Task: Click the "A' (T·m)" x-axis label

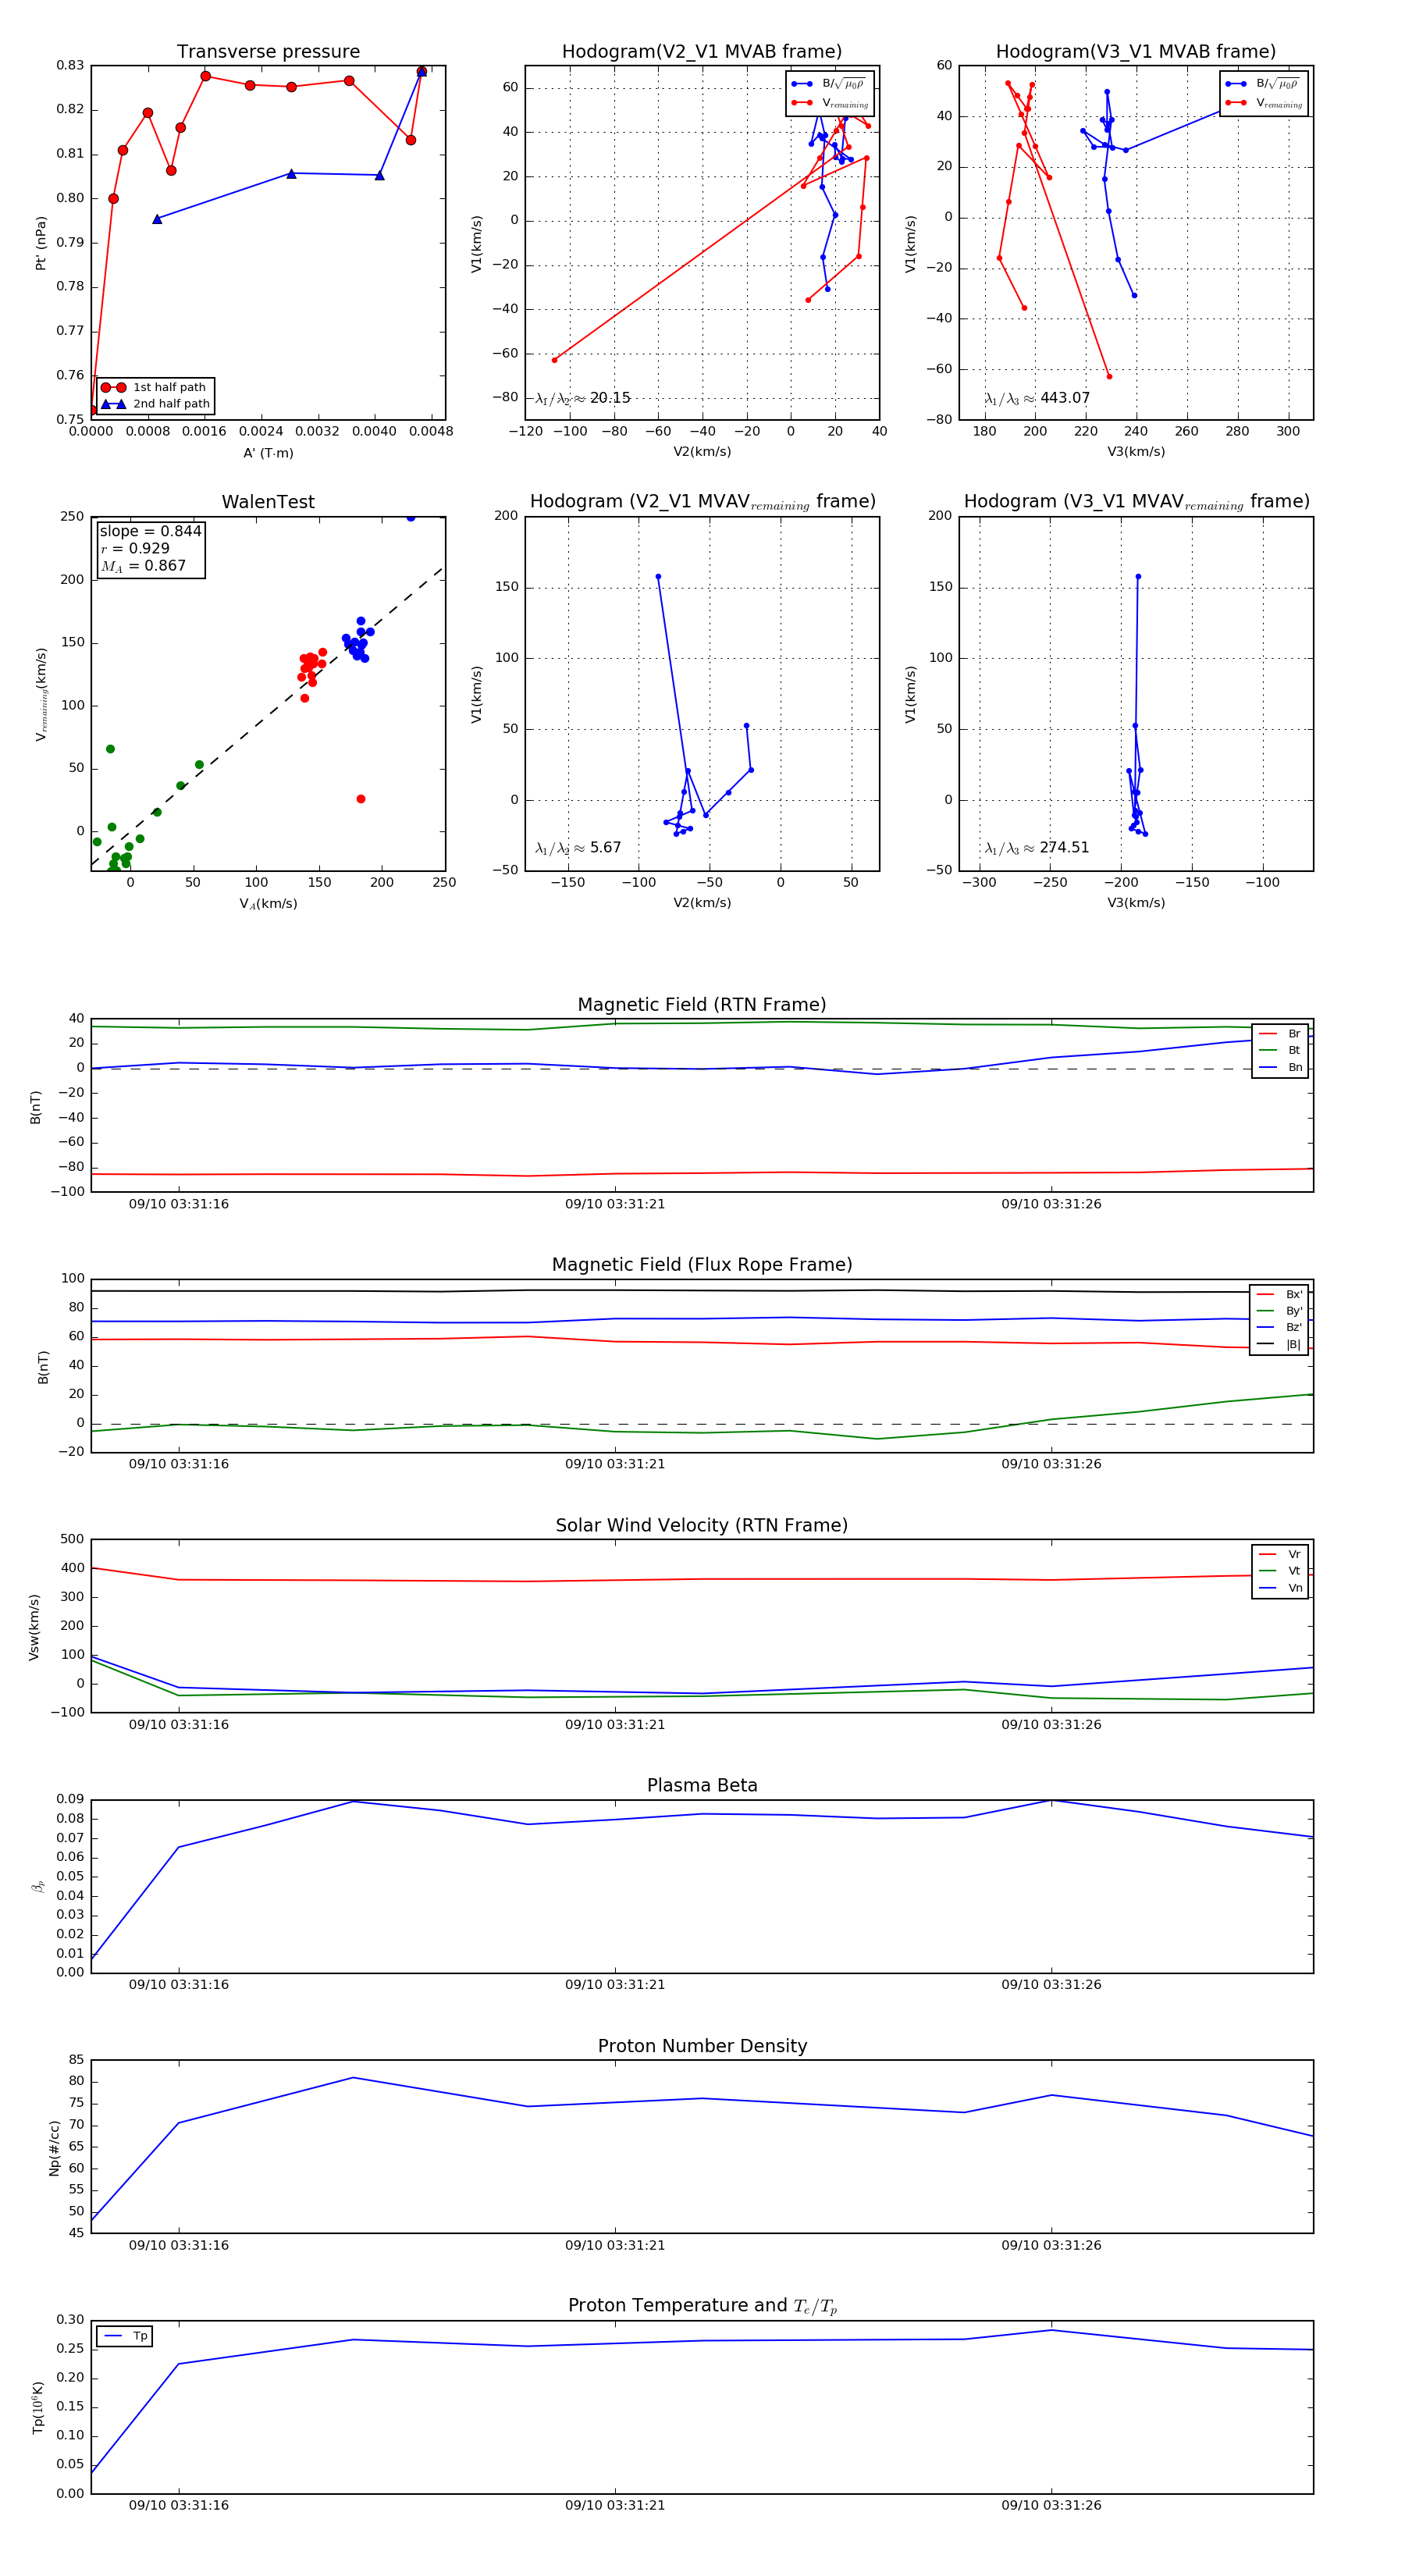Action: pyautogui.click(x=268, y=453)
